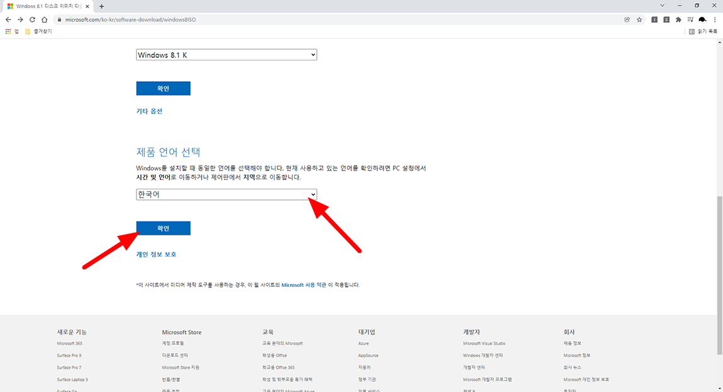723x392 pixels.
Task: Open AppSource footer link
Action: pos(368,356)
